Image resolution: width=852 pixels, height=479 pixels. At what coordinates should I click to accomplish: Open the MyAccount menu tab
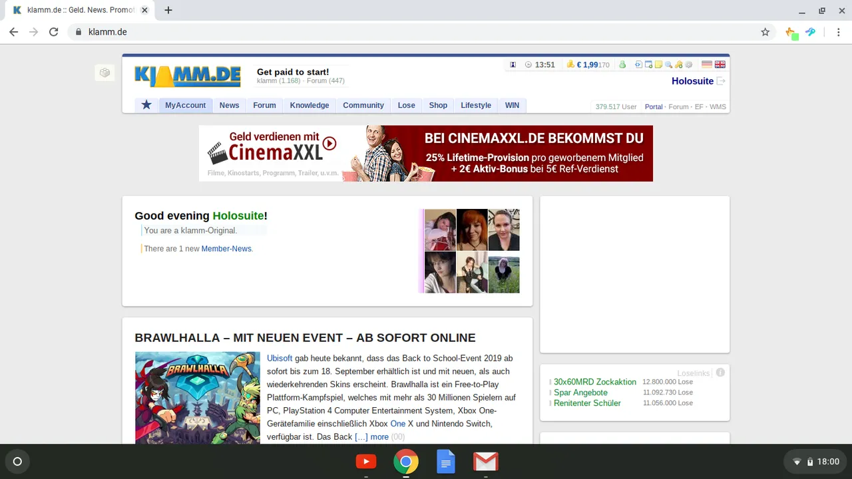(x=186, y=105)
